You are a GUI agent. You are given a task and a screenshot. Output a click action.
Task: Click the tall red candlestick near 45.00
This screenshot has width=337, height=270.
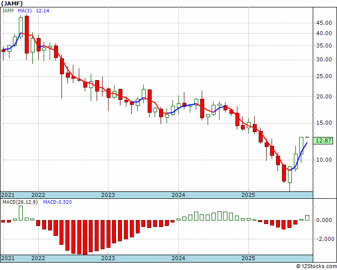(27, 35)
